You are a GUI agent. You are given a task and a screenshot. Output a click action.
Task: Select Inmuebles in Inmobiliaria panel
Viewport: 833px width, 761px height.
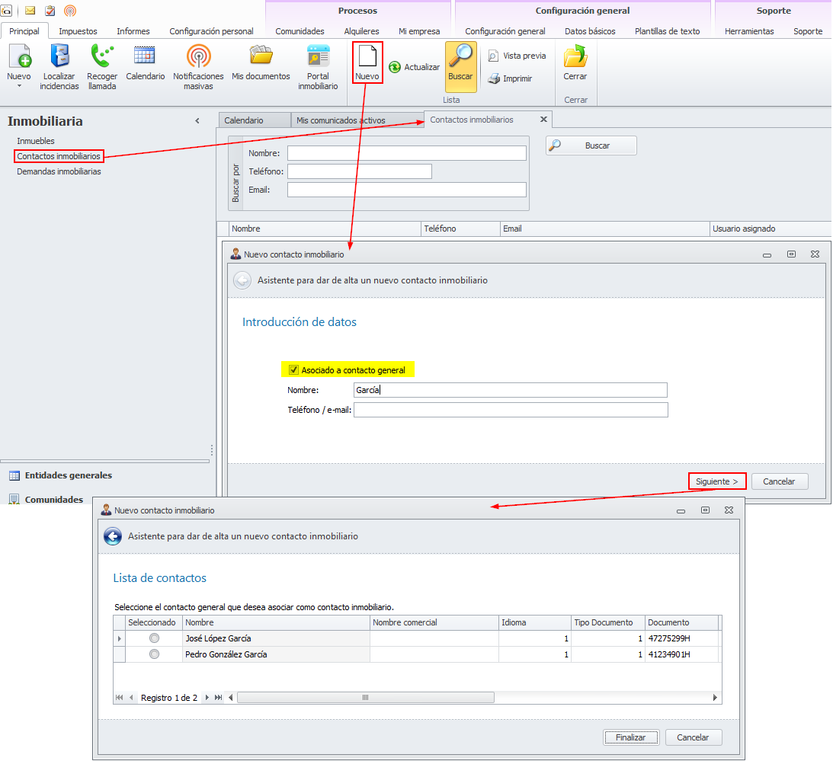[36, 141]
